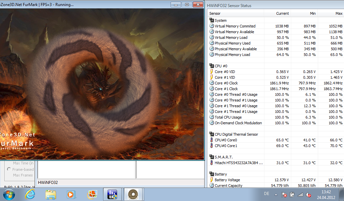This screenshot has height=201, width=344.
Task: Click the 12.579 V battery voltage value
Action: tap(282, 180)
